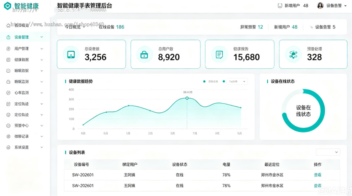Click the highlighted peak point on trend chart

[187, 98]
